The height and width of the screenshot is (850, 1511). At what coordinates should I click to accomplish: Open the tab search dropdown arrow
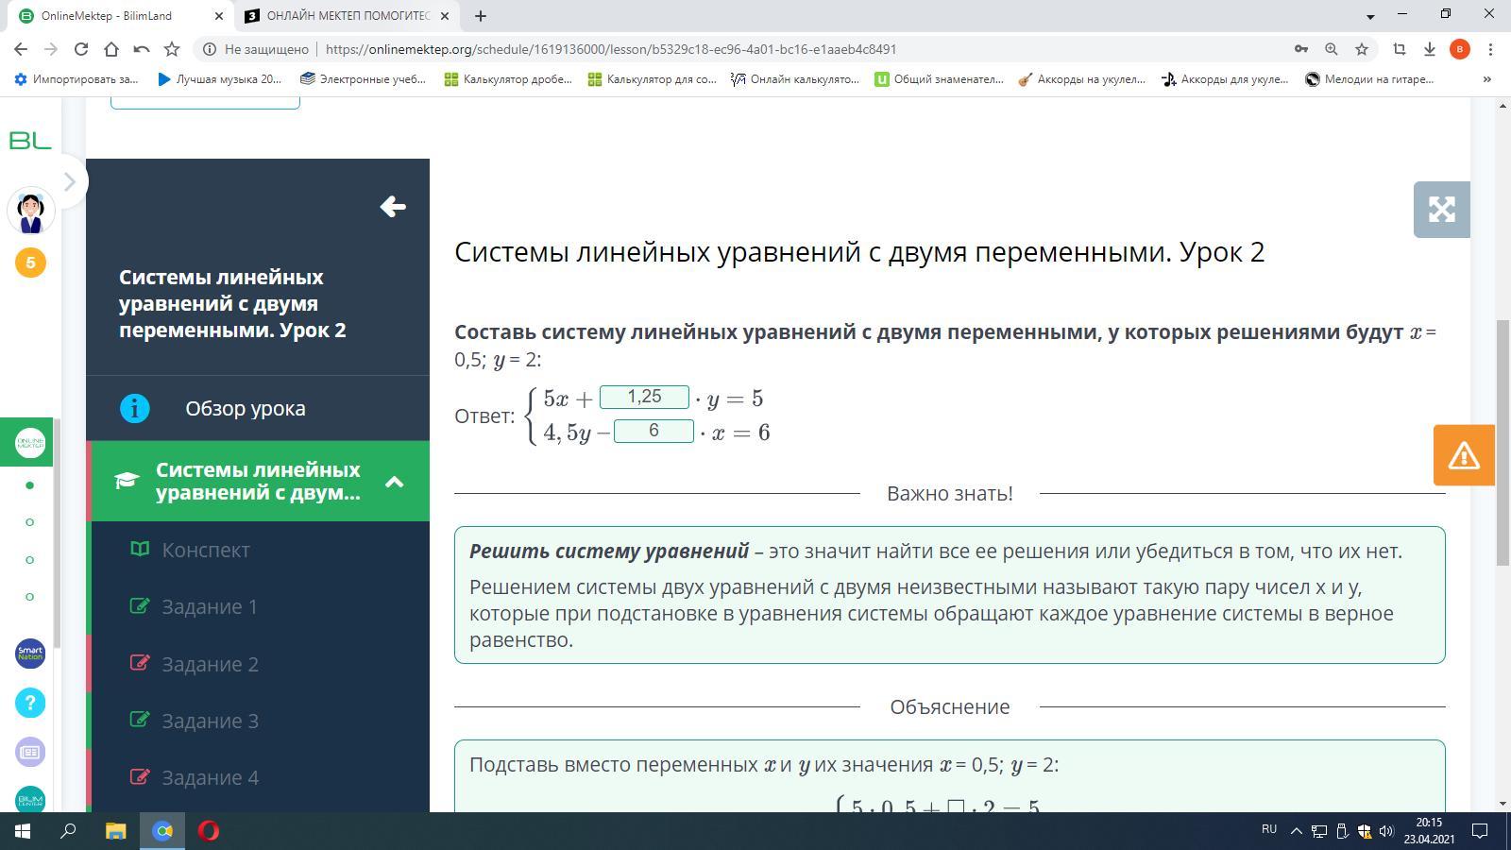tap(1370, 16)
